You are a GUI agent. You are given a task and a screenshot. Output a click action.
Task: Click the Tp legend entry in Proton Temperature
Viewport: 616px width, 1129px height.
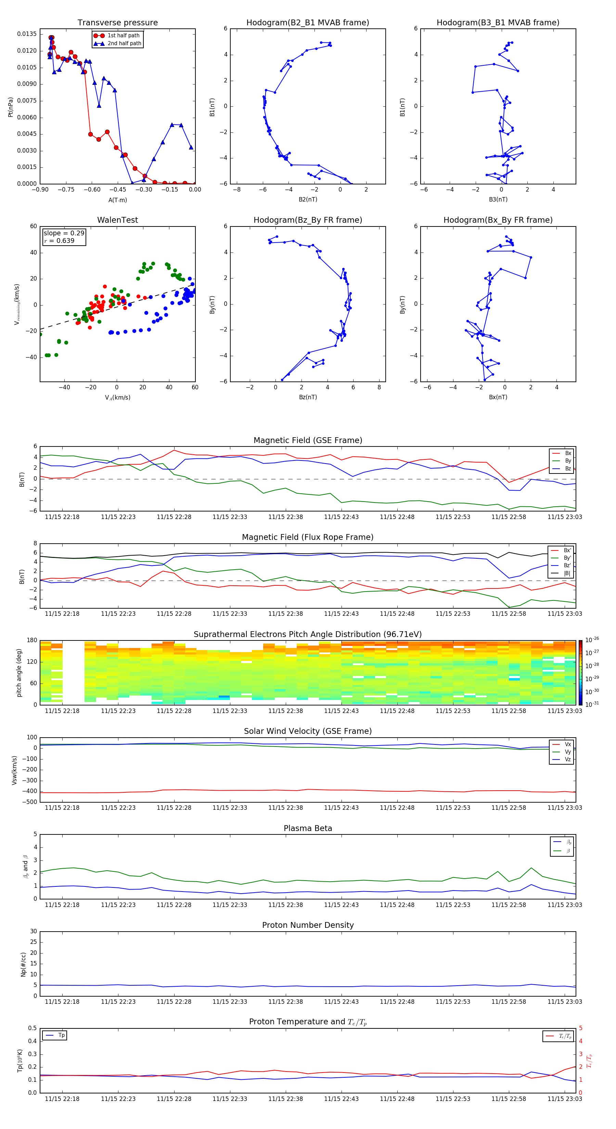point(55,1035)
